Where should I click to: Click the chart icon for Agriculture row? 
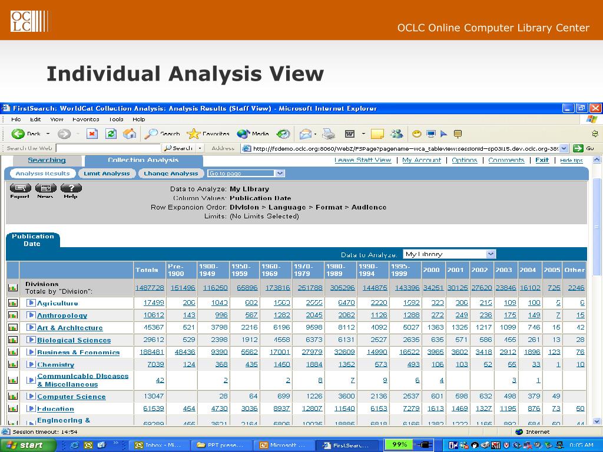point(13,303)
